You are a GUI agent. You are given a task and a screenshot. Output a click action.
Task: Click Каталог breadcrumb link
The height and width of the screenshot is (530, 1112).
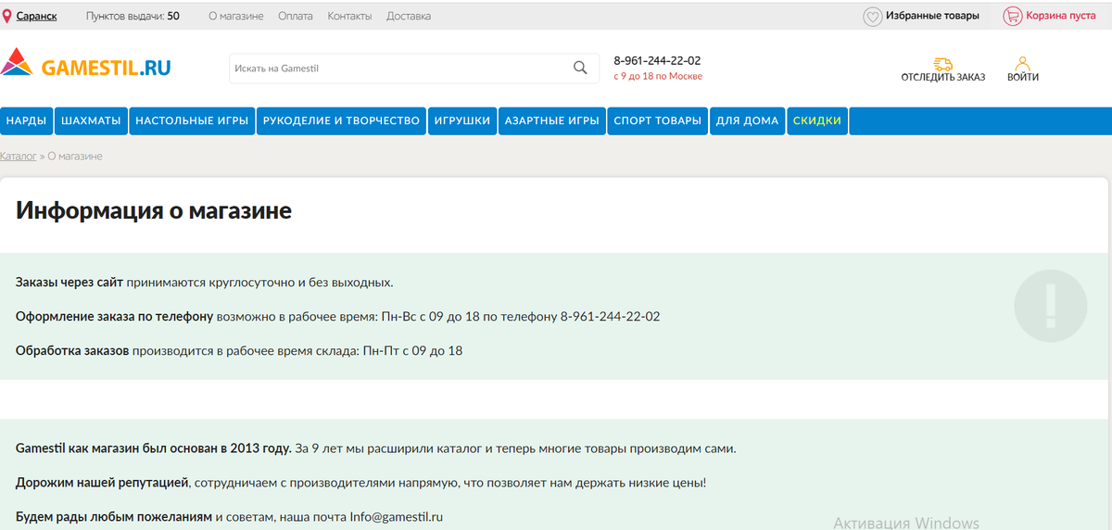(x=19, y=156)
